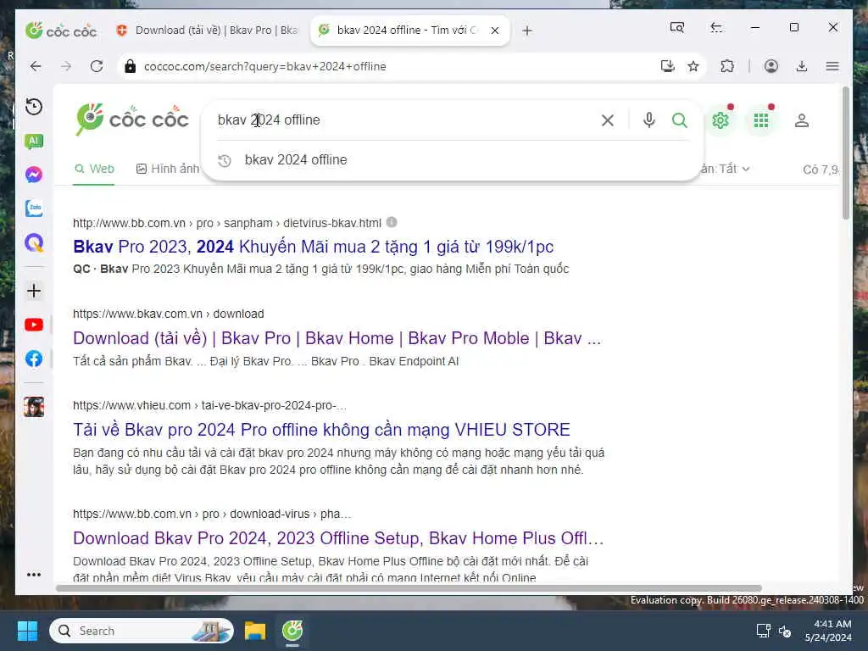
Task: Click the network tray icon
Action: point(763,631)
